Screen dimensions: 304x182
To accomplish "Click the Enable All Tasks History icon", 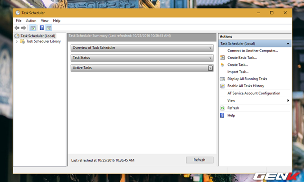I will [223, 86].
